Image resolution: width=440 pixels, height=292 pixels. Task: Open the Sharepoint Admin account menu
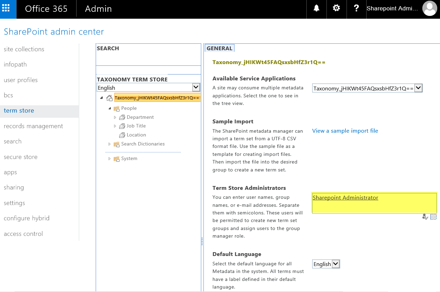[x=392, y=9]
